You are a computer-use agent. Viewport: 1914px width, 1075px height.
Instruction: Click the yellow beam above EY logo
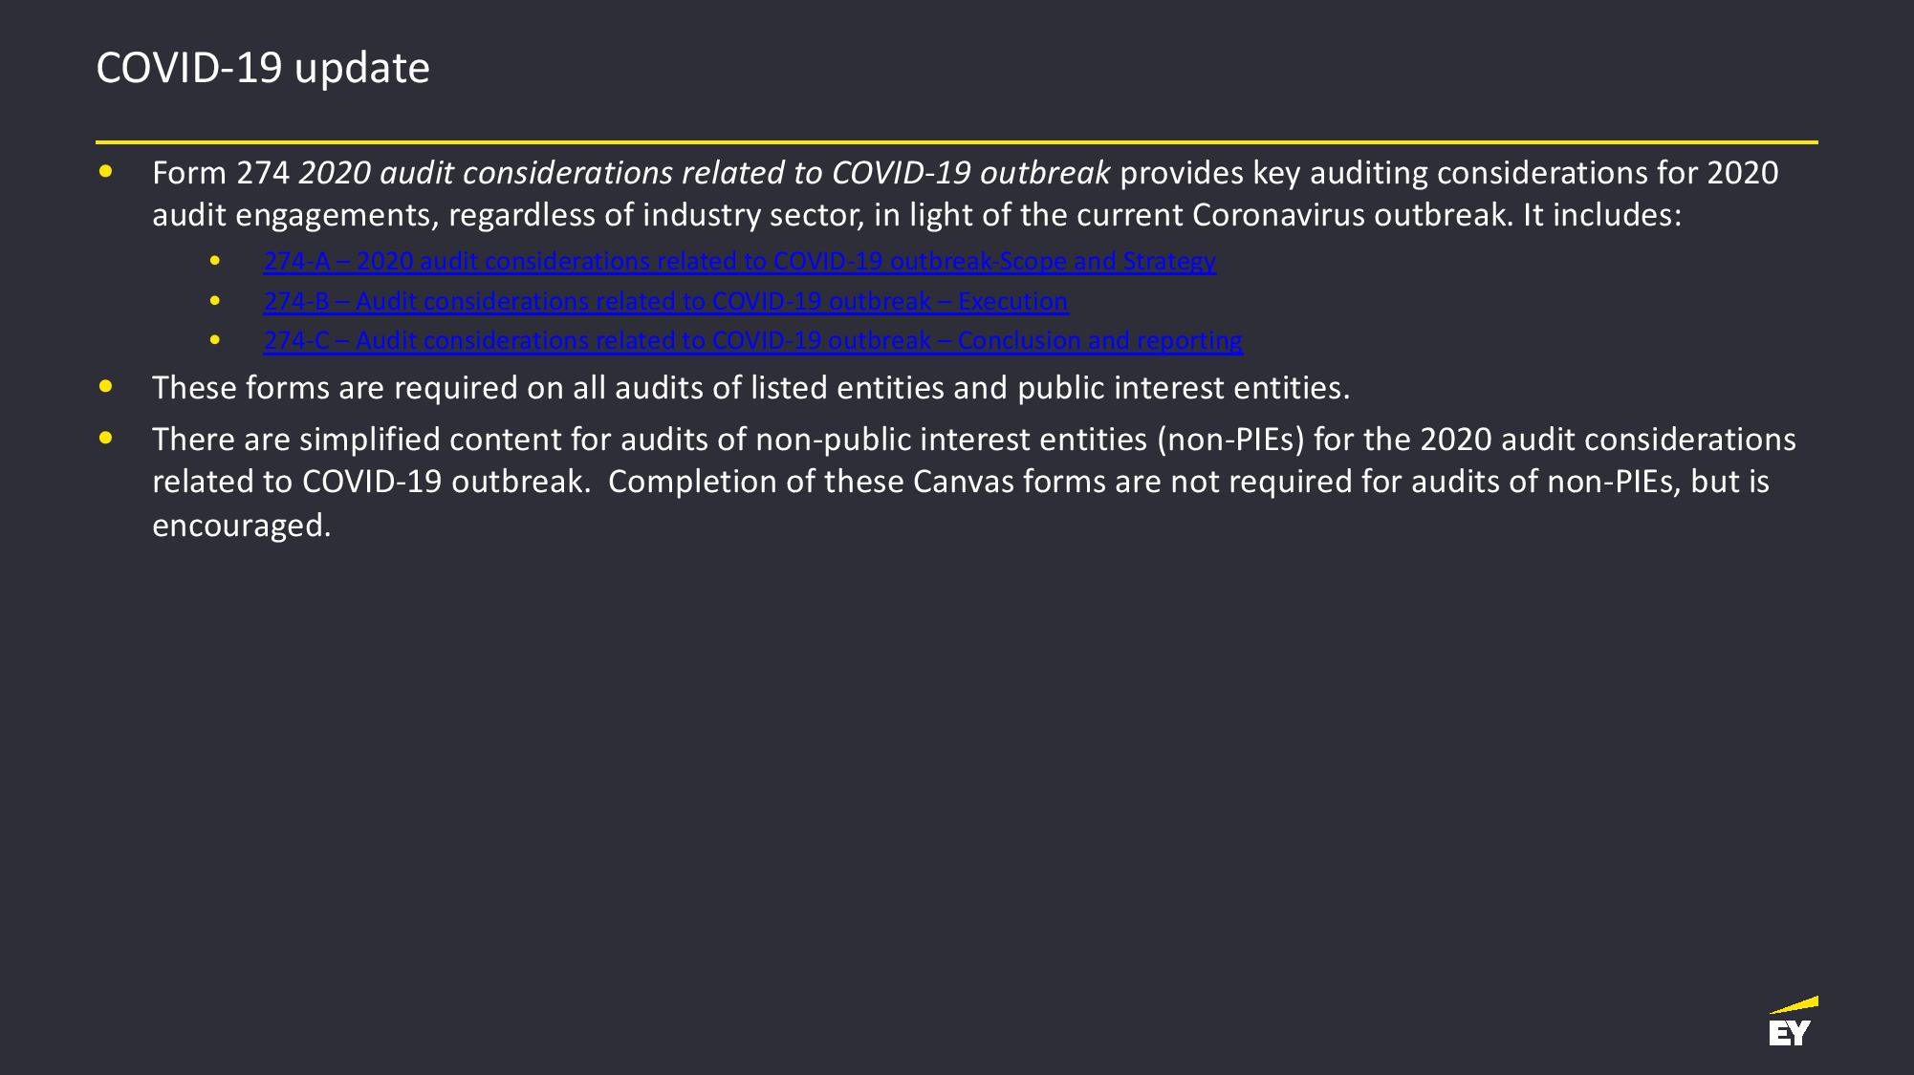coord(1794,1005)
